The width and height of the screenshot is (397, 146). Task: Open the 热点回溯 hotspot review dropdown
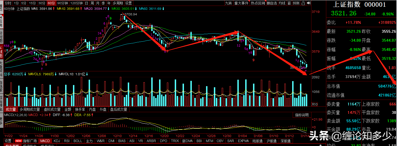coord(257,3)
